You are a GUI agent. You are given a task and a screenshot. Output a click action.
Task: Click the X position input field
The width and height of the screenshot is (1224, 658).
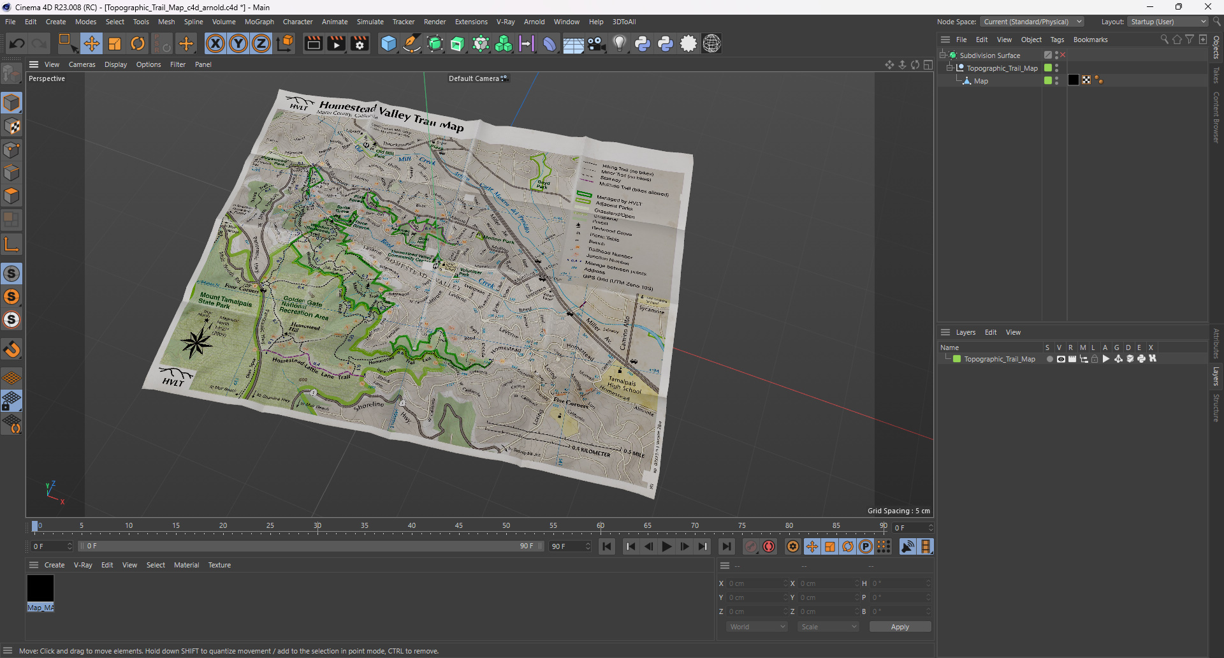757,583
